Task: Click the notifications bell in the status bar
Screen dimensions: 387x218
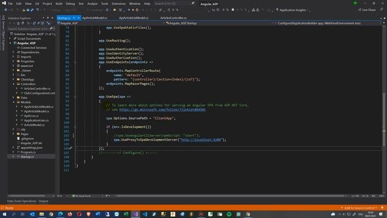Action: pos(382,208)
